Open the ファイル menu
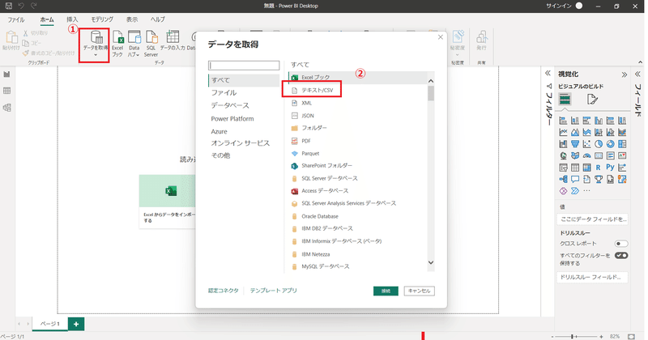Viewport: 648px width, 340px height. pyautogui.click(x=16, y=19)
